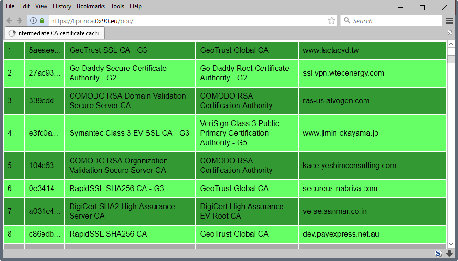Open the File menu
The height and width of the screenshot is (261, 458).
click(10, 6)
